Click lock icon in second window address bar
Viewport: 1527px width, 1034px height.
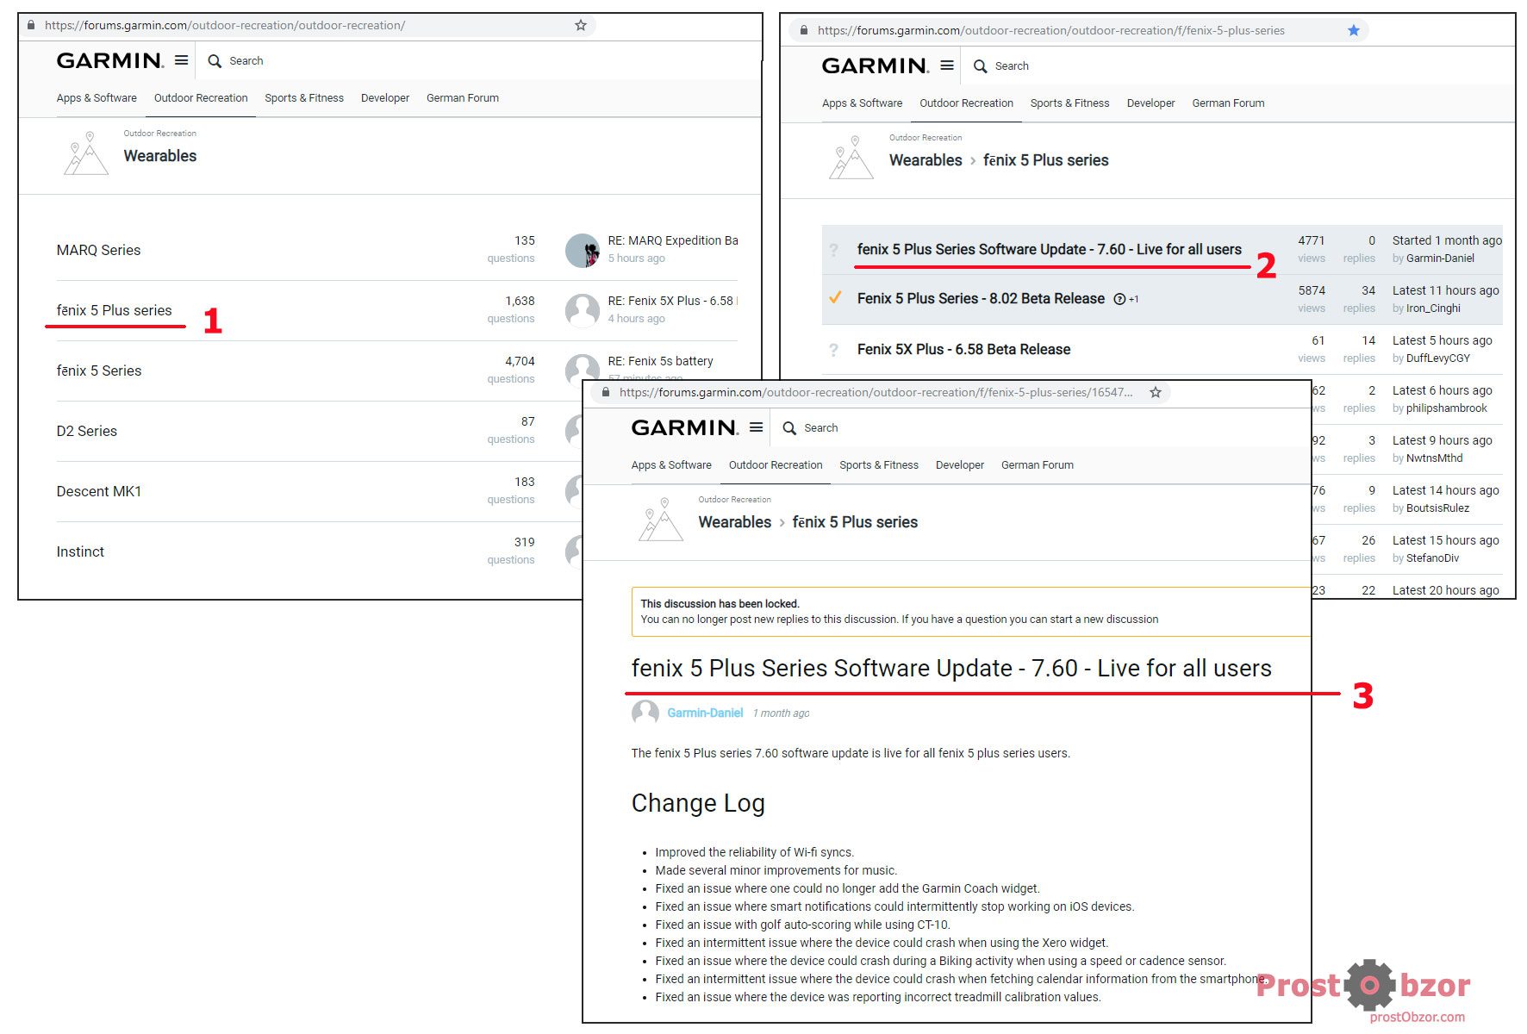(804, 30)
